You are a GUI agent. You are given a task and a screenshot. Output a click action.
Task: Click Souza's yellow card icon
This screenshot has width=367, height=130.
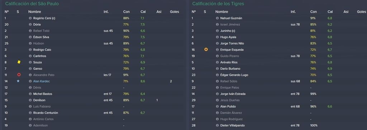19,62
